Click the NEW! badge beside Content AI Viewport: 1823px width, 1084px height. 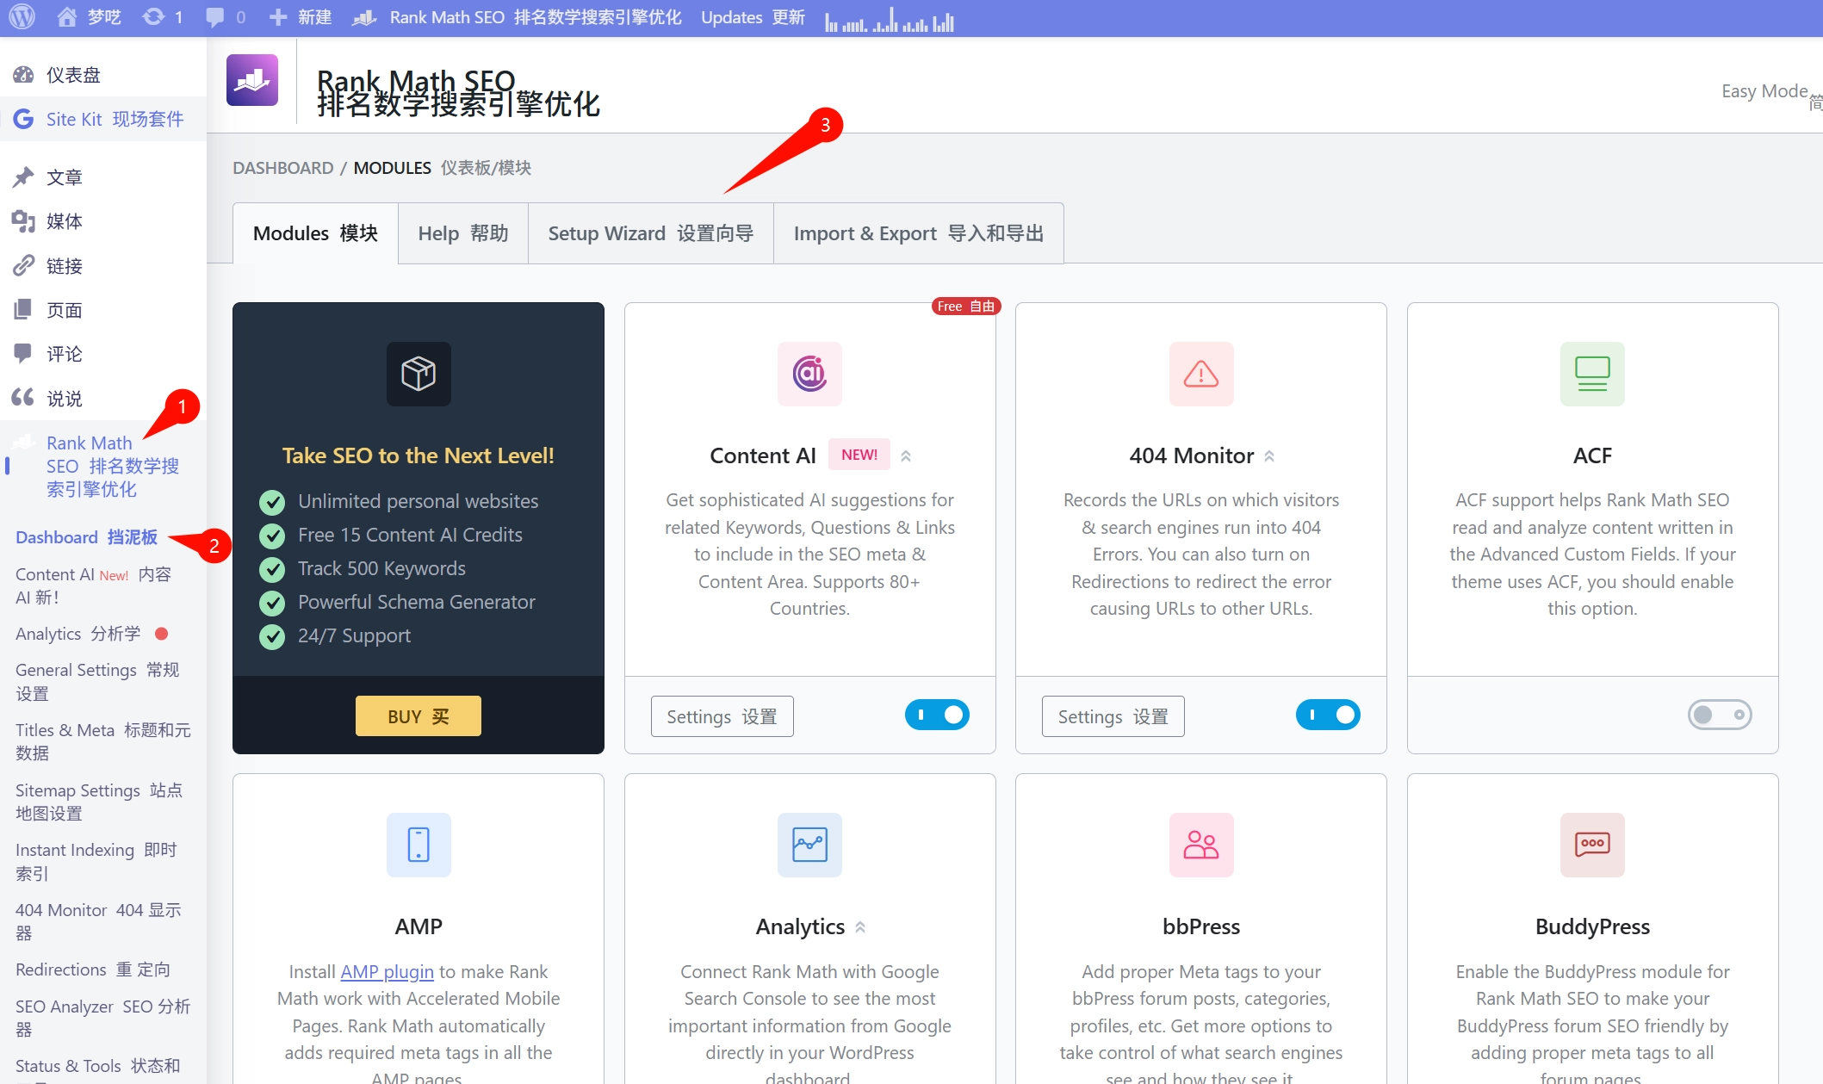click(859, 455)
